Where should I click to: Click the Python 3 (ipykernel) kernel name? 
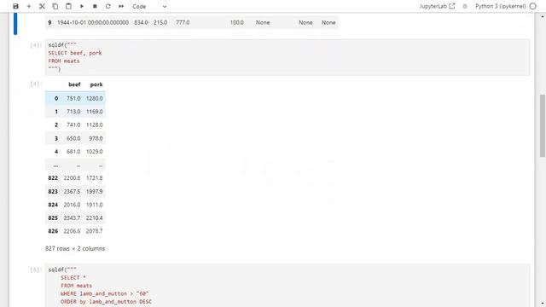pos(501,6)
